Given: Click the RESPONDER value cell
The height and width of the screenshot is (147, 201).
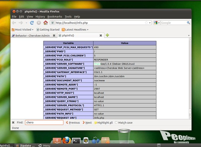Looking at the screenshot, I should click(125, 59).
